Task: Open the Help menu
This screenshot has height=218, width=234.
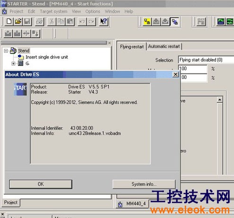Action: [x=129, y=11]
